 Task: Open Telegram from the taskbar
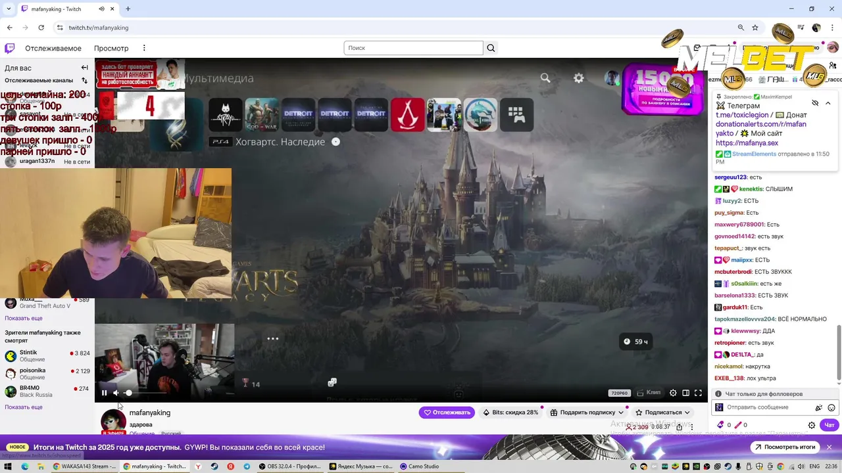(x=247, y=466)
